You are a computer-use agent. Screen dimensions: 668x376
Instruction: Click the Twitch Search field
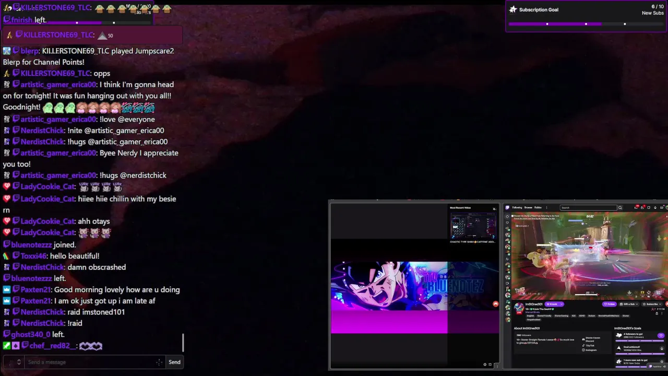tap(589, 207)
